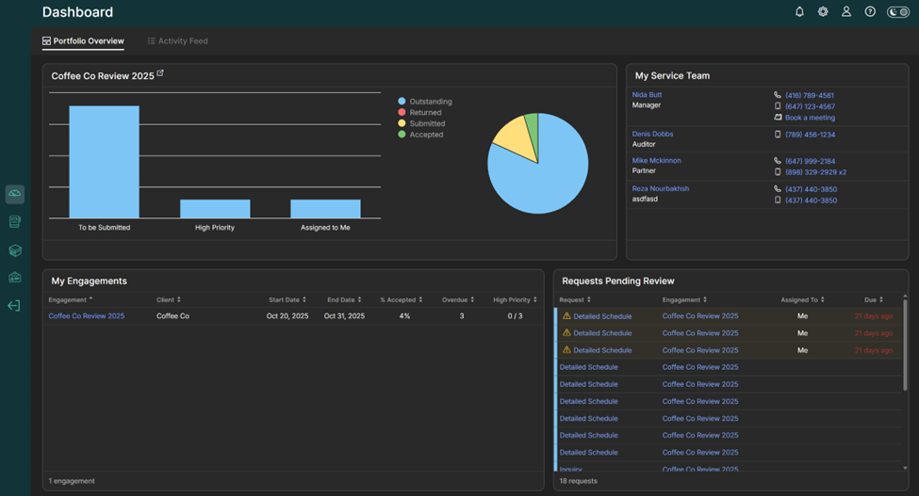919x496 pixels.
Task: Toggle Submitted series in chart legend
Action: pos(421,123)
